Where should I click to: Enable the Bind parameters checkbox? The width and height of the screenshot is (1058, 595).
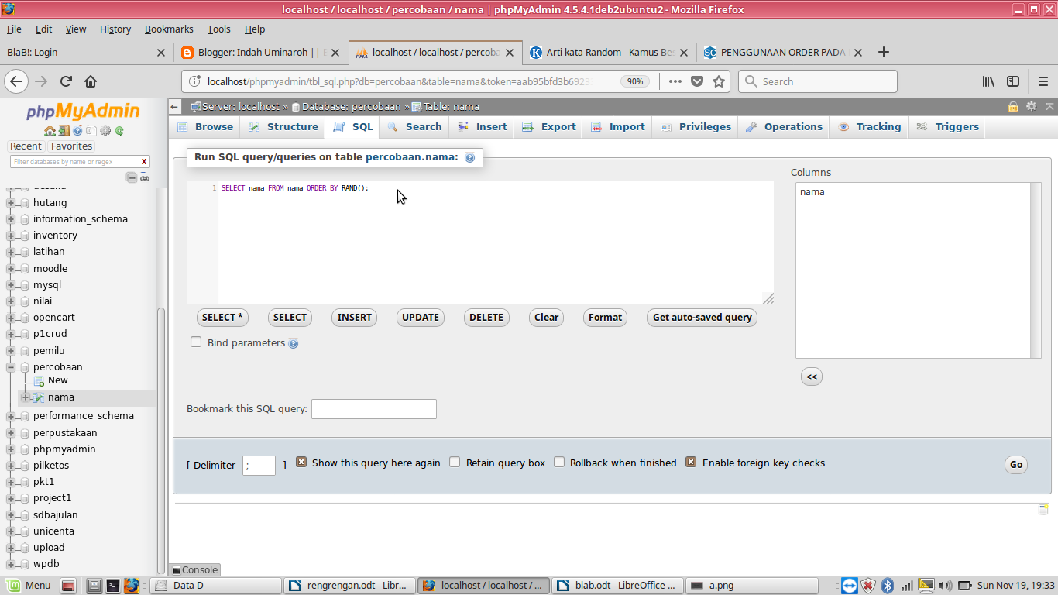coord(196,341)
